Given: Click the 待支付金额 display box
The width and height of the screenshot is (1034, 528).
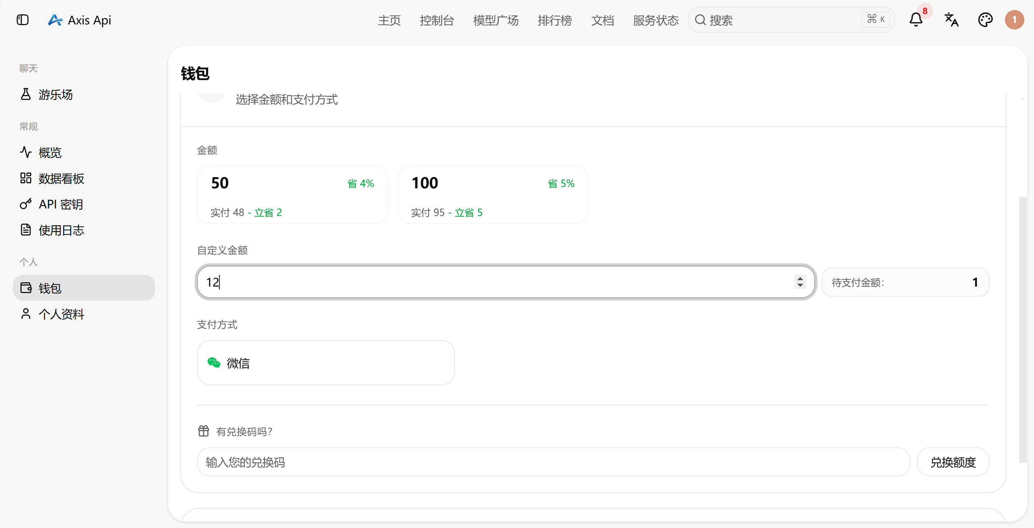Looking at the screenshot, I should pos(905,282).
